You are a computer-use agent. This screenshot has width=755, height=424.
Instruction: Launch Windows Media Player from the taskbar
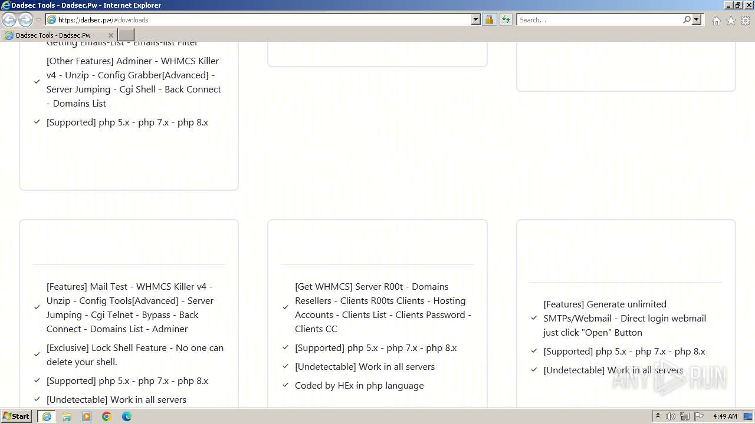(x=87, y=416)
